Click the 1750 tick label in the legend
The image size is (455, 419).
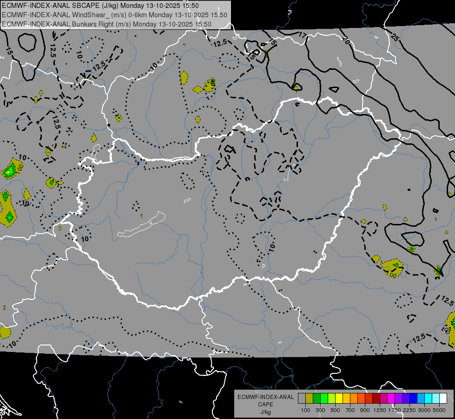(x=395, y=410)
